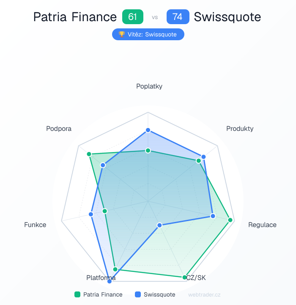Viewport: 296px width, 305px height.
Task: Select Patria Finance's green Podpora data point
Action: pos(89,154)
